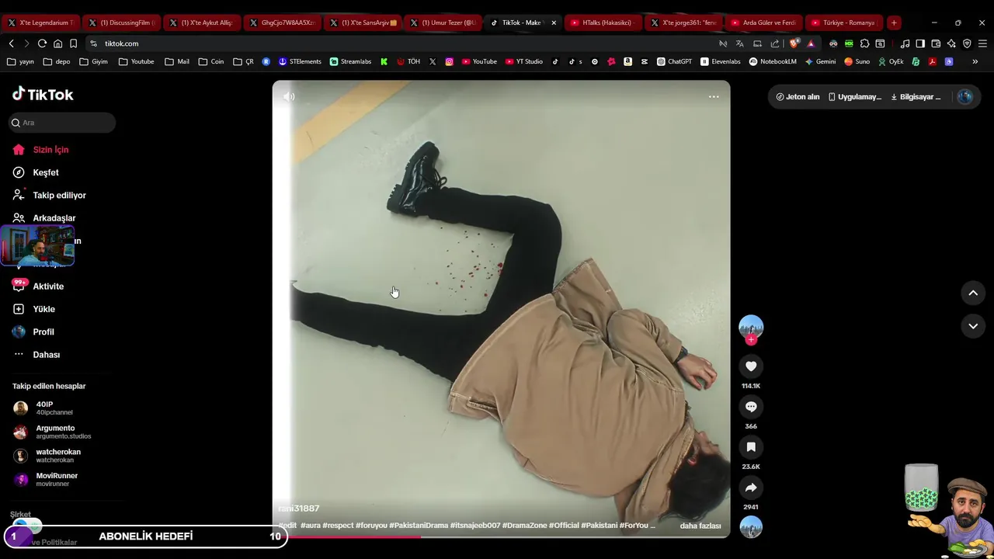Save the video with the bookmark icon
This screenshot has width=994, height=559.
[x=751, y=447]
